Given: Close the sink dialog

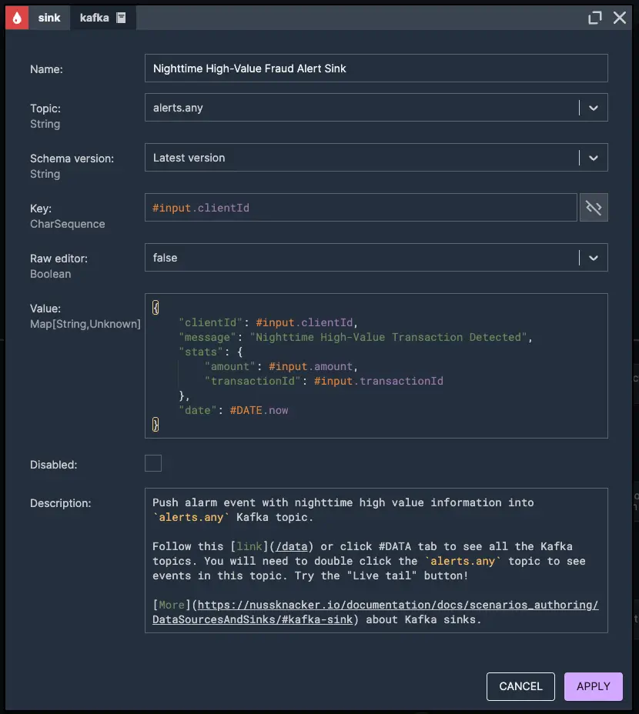Looking at the screenshot, I should [x=620, y=18].
